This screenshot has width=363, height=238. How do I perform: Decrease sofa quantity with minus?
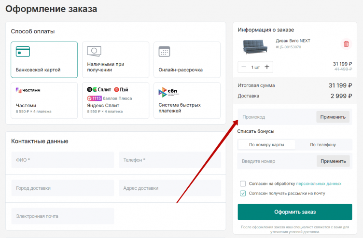244,67
